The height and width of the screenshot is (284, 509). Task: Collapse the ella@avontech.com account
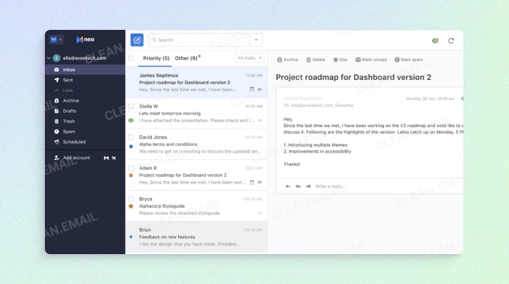(49, 58)
